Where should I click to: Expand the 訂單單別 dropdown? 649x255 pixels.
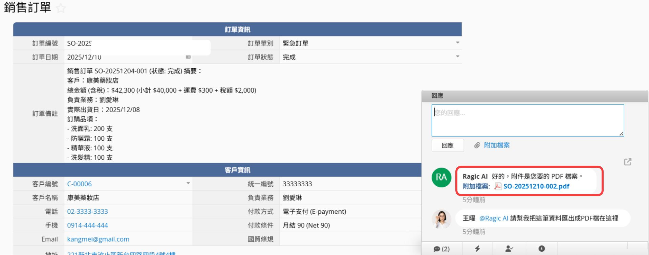pos(457,43)
